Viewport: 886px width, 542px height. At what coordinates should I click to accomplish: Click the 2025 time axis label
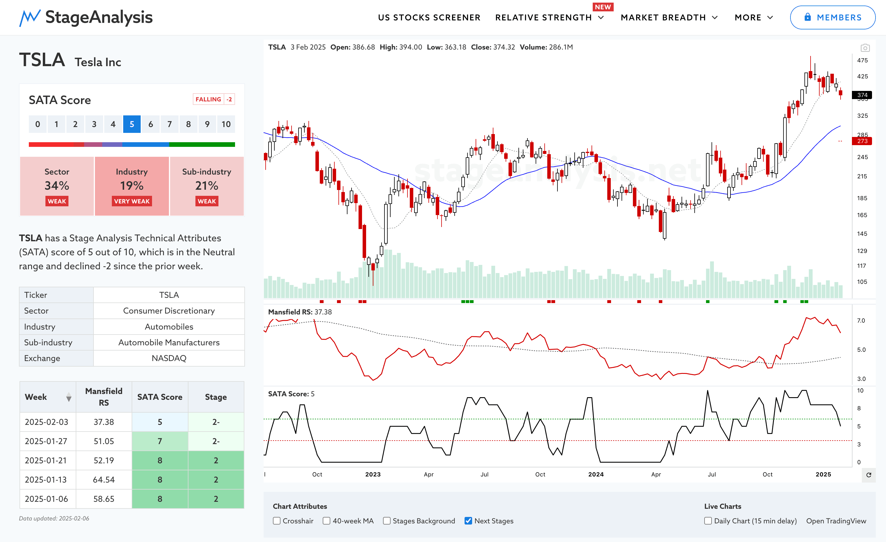pyautogui.click(x=823, y=474)
